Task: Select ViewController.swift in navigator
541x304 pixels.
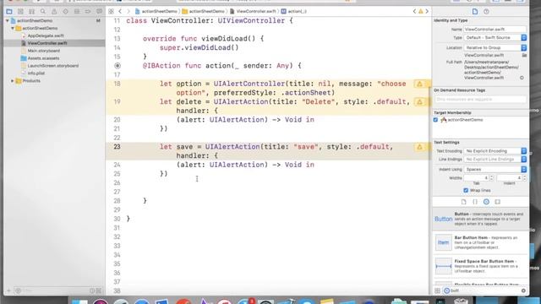Action: [47, 43]
